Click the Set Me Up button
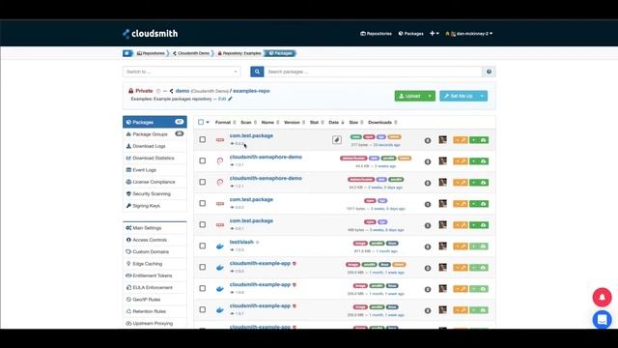Screen dimensions: 618x348 pyautogui.click(x=459, y=96)
